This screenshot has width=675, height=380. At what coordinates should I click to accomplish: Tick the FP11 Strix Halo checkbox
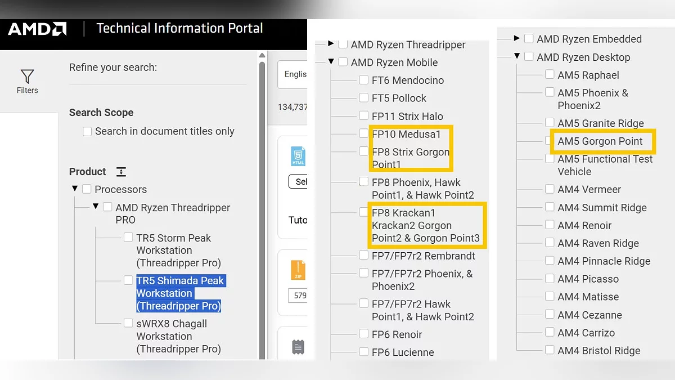[x=364, y=116]
